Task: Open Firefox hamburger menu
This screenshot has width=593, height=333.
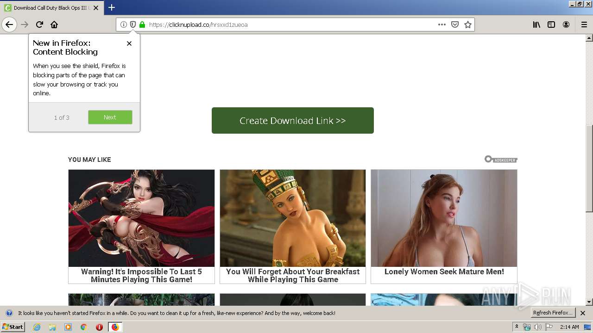Action: (x=584, y=25)
